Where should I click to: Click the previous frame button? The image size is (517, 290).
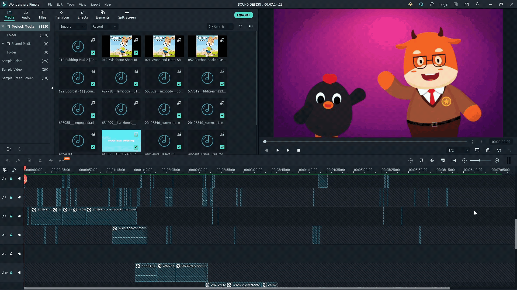point(266,150)
